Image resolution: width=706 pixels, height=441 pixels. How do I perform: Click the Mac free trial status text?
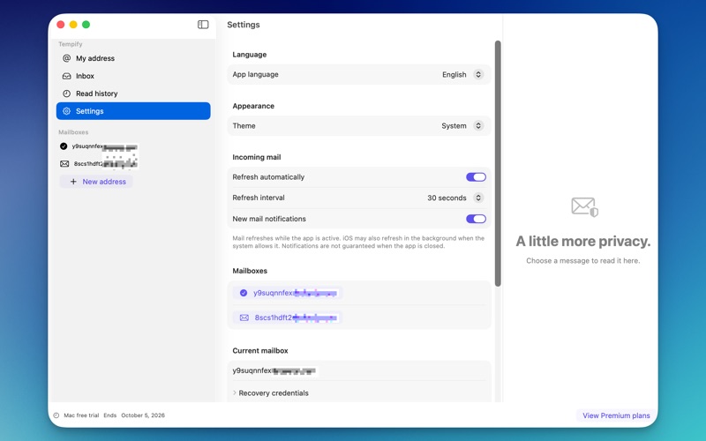[x=81, y=415]
